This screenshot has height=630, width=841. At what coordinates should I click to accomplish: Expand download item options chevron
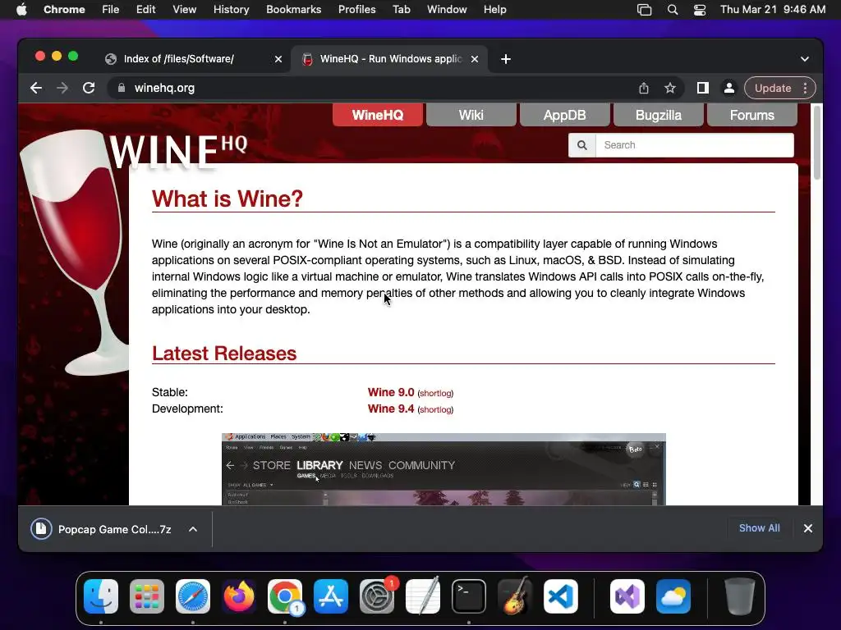pyautogui.click(x=193, y=529)
